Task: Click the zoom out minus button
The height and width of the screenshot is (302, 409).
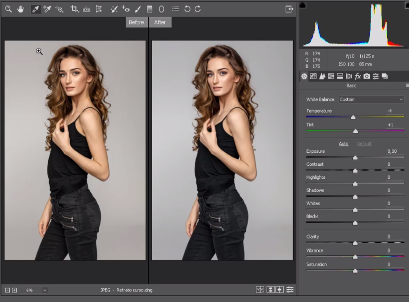Action: [7, 290]
